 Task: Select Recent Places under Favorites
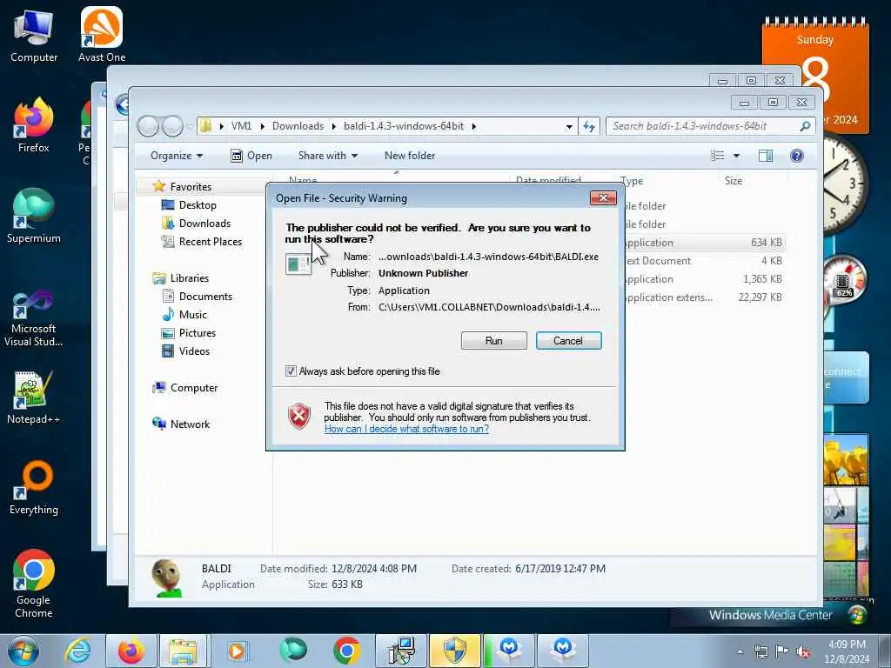[x=211, y=242]
